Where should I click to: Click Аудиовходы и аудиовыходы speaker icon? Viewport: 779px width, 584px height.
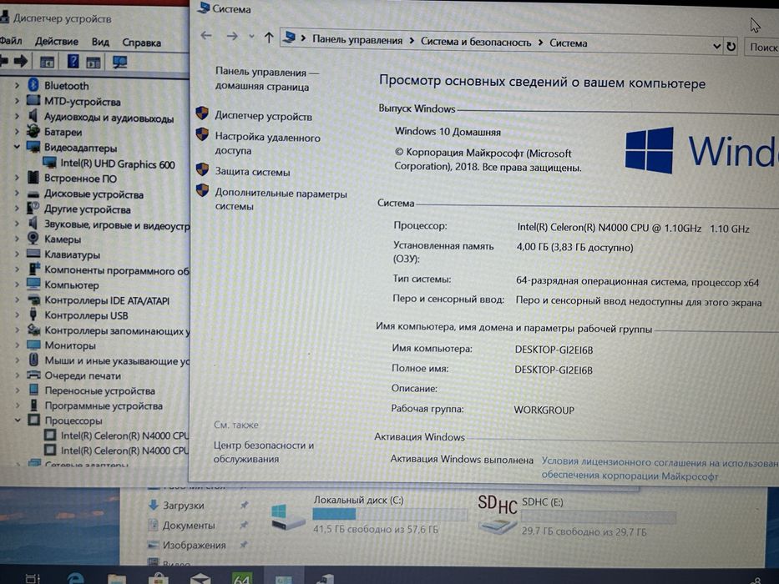(x=33, y=116)
